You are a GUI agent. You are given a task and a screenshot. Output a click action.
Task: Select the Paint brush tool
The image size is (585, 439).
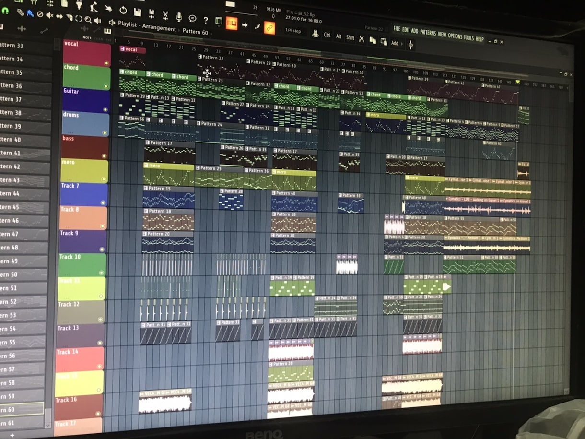click(x=30, y=13)
